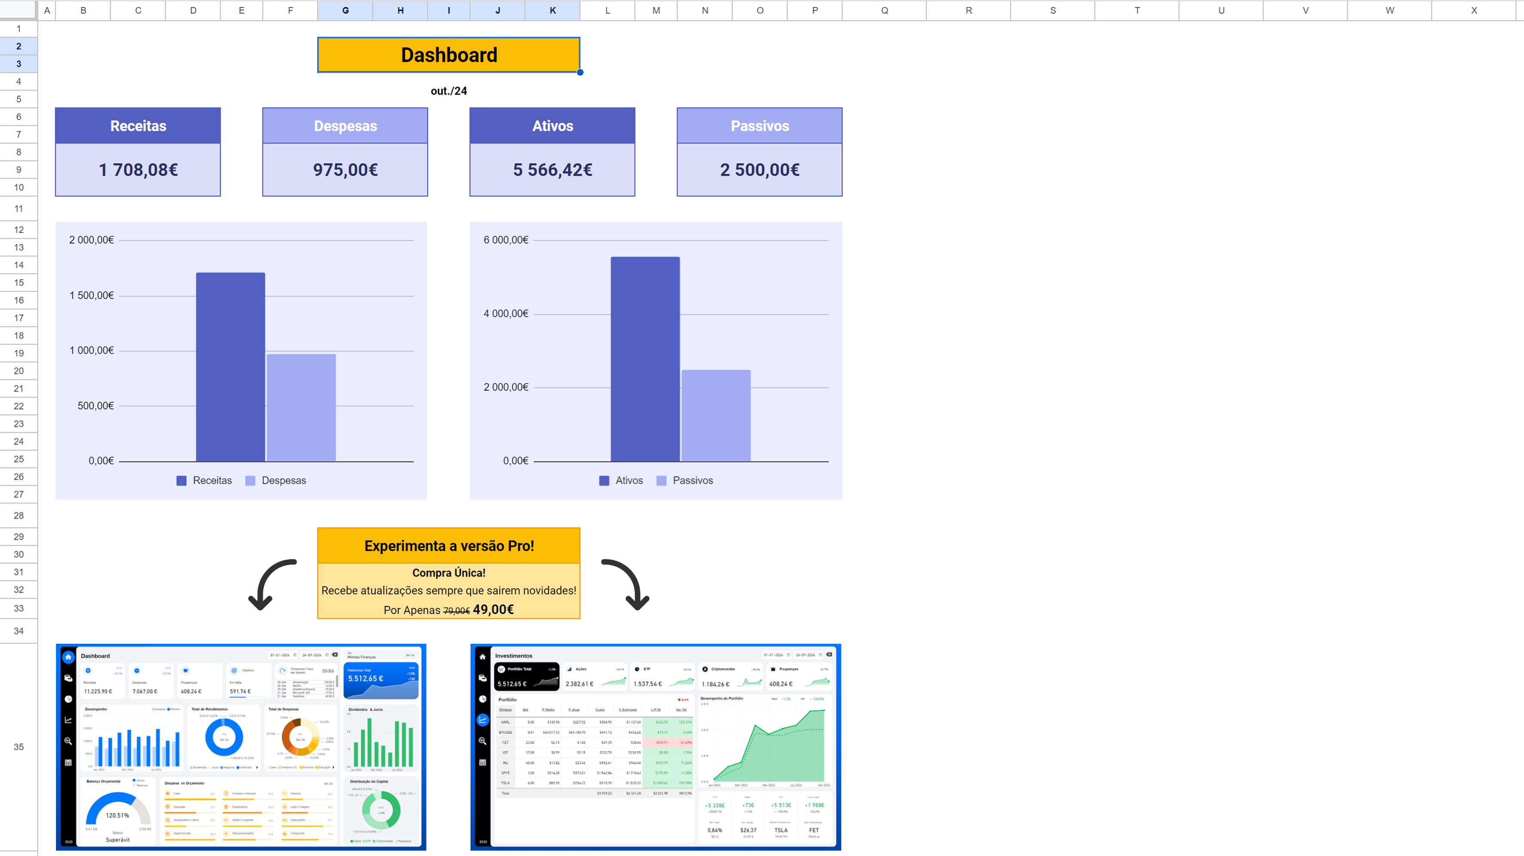Screen dimensions: 1524x856
Task: Click the coins icon in the preview sidebar
Action: pos(68,679)
